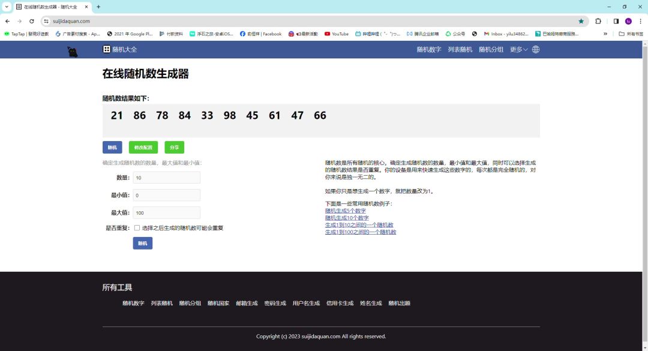The width and height of the screenshot is (648, 351).
Task: Enable the 是否重复 checkbox
Action: coord(137,228)
